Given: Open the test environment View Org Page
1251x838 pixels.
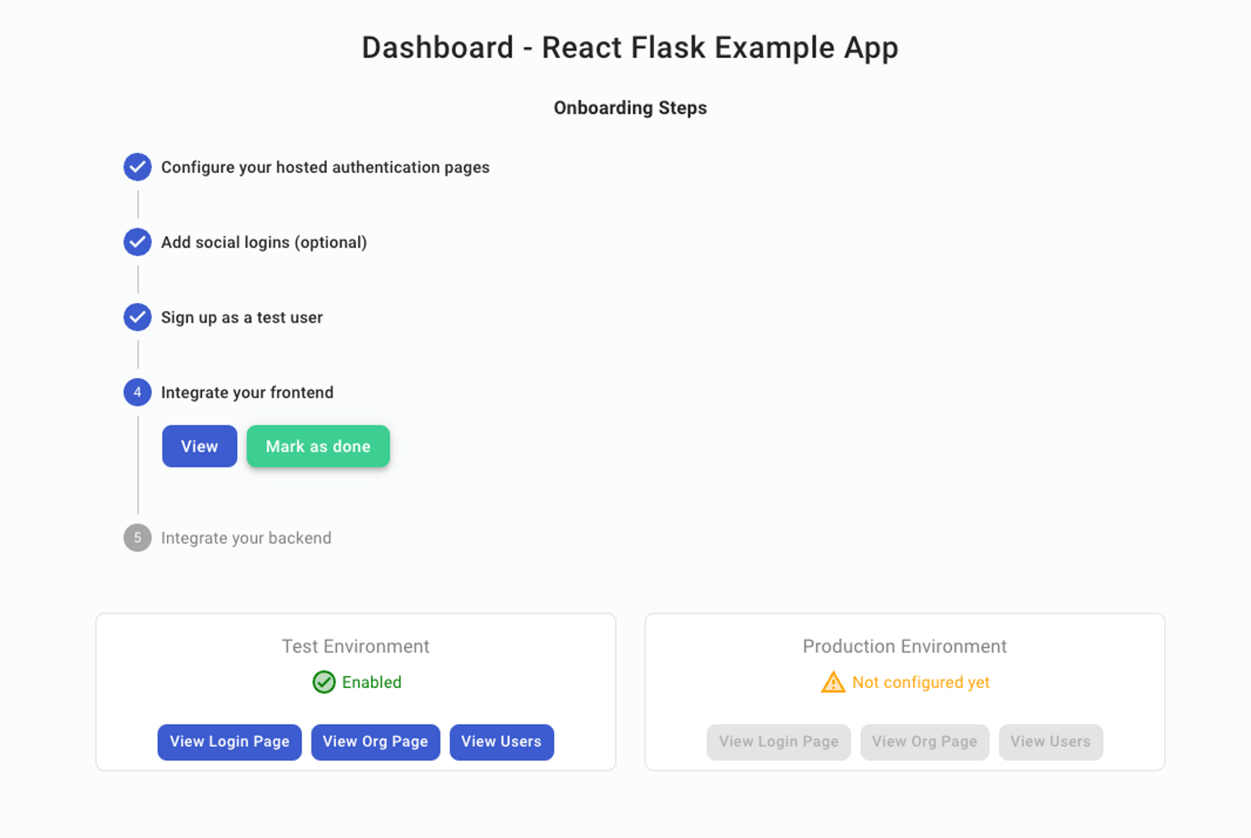Looking at the screenshot, I should click(375, 742).
